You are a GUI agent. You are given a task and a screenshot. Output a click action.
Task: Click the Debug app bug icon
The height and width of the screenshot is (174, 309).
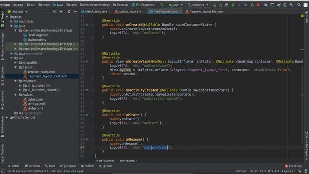pyautogui.click(x=233, y=5)
